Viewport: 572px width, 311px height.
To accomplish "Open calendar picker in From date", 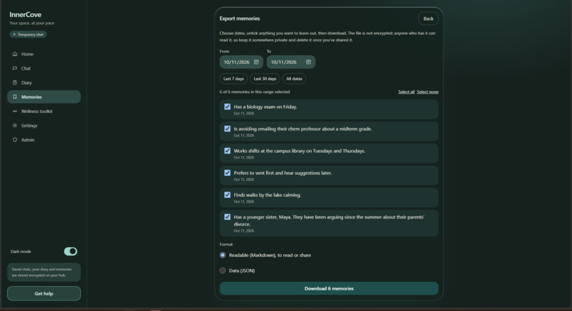I will (256, 62).
